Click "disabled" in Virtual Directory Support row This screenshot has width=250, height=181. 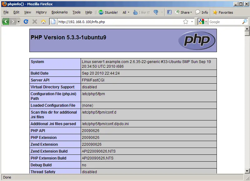(x=89, y=87)
